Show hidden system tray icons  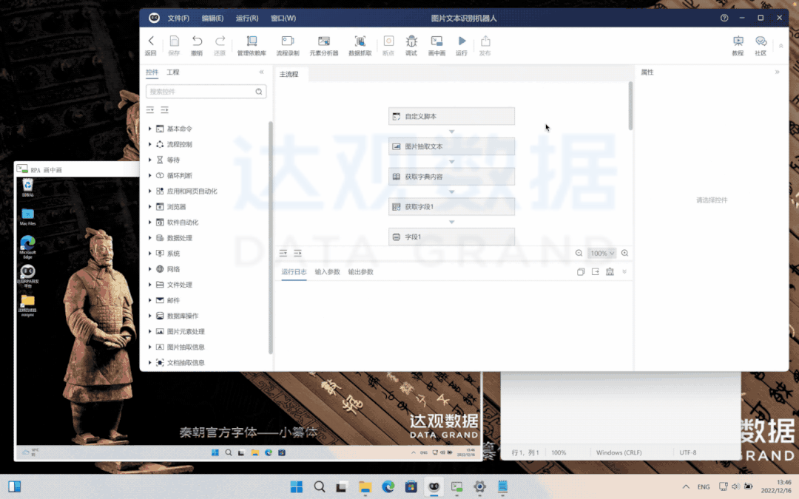686,486
